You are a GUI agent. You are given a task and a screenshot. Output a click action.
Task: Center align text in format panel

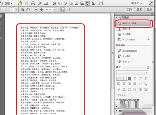pyautogui.click(x=124, y=84)
